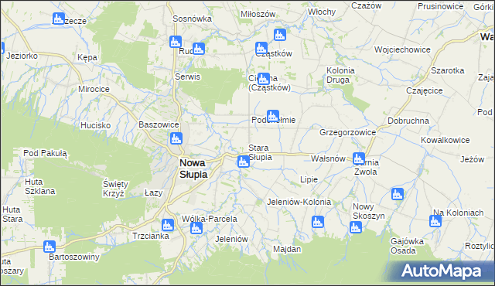Click the Miłoszów label
Viewport: 495px width, 286px height.
point(258,14)
